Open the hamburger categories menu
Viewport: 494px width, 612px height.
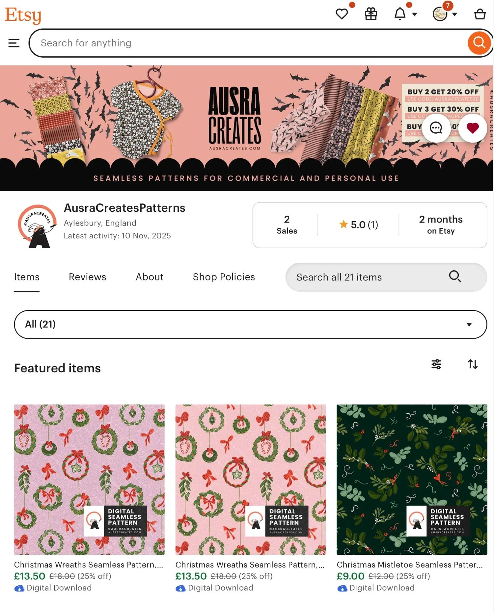pos(14,43)
